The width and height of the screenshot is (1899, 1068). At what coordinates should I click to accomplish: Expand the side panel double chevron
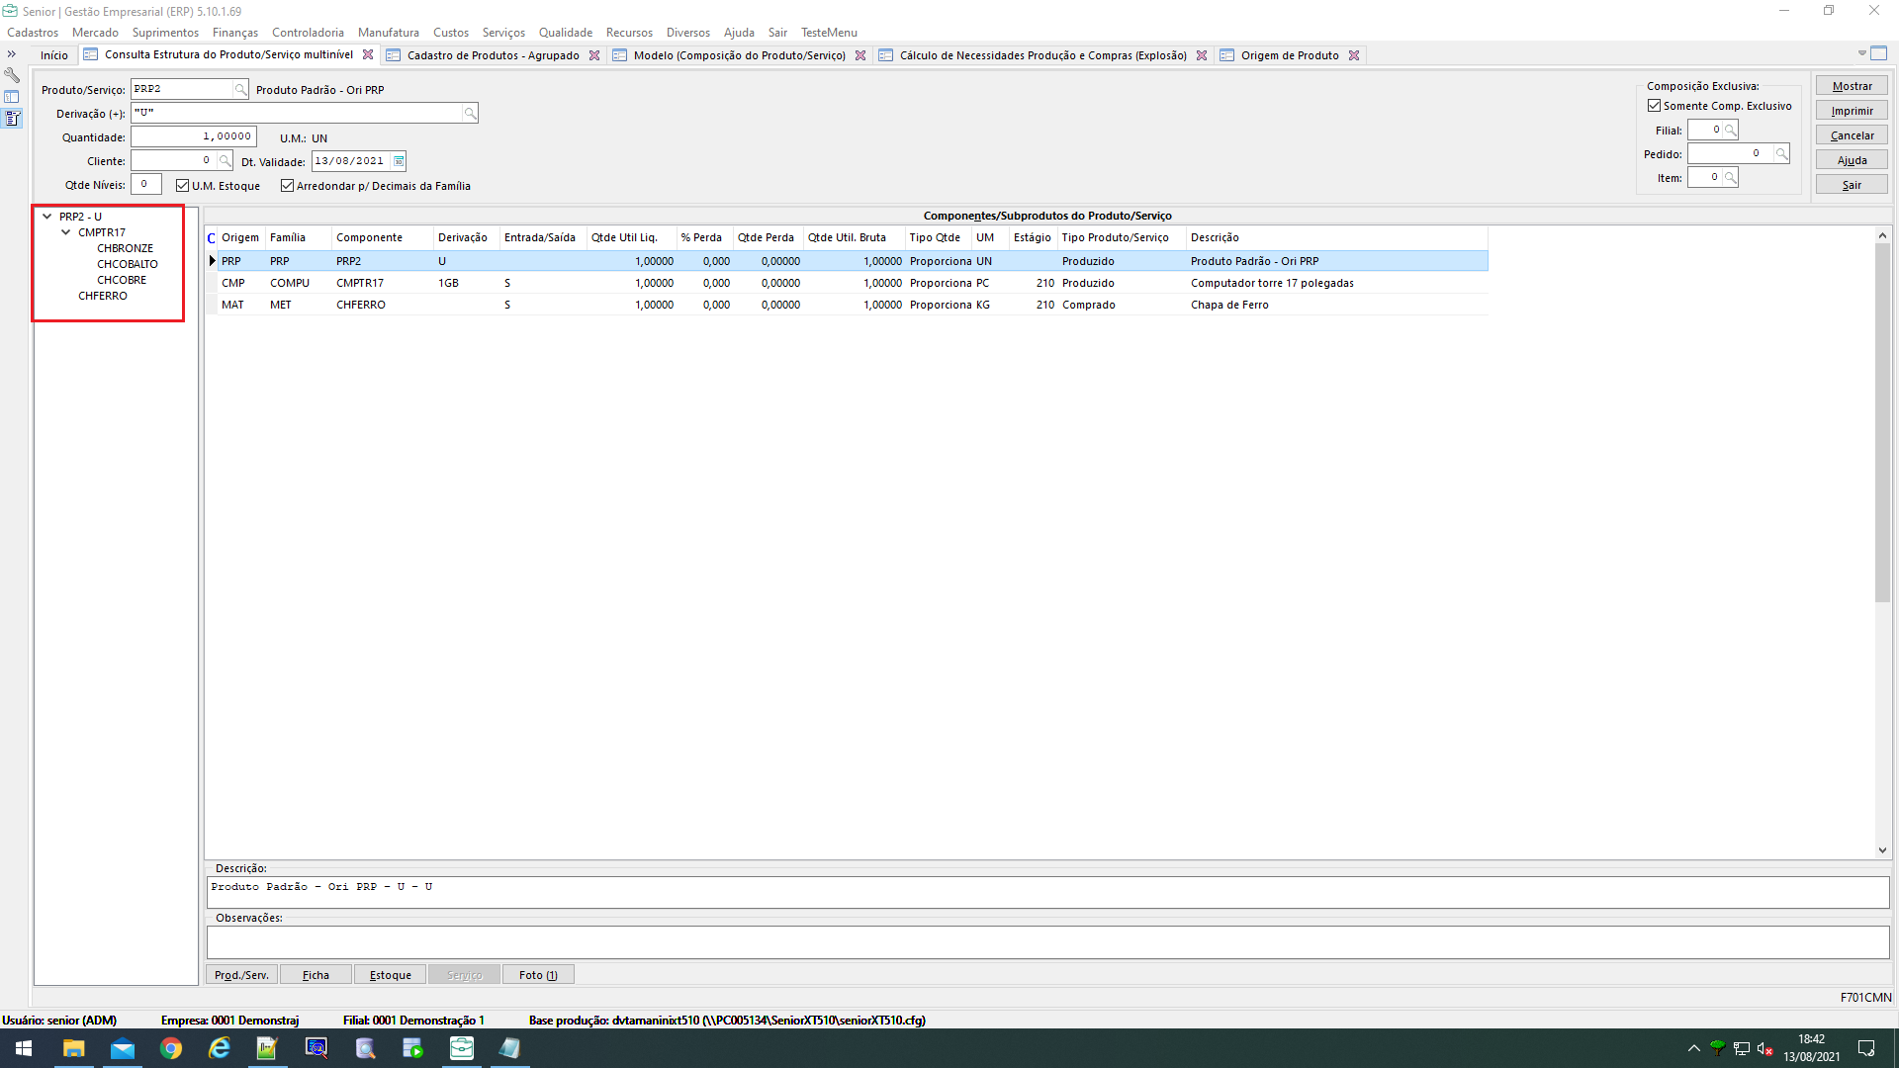[x=12, y=54]
